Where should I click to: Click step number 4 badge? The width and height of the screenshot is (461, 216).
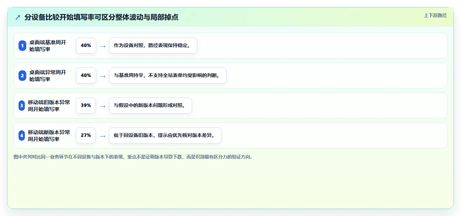click(x=22, y=136)
